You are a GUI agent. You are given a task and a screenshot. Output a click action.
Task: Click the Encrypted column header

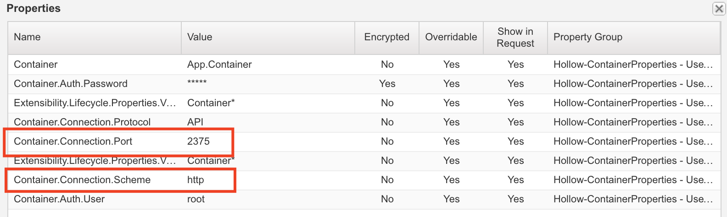coord(386,37)
